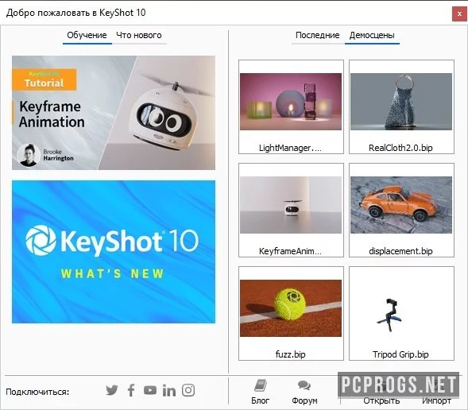468x410 pixels.
Task: Open the Facebook social link icon
Action: point(131,390)
